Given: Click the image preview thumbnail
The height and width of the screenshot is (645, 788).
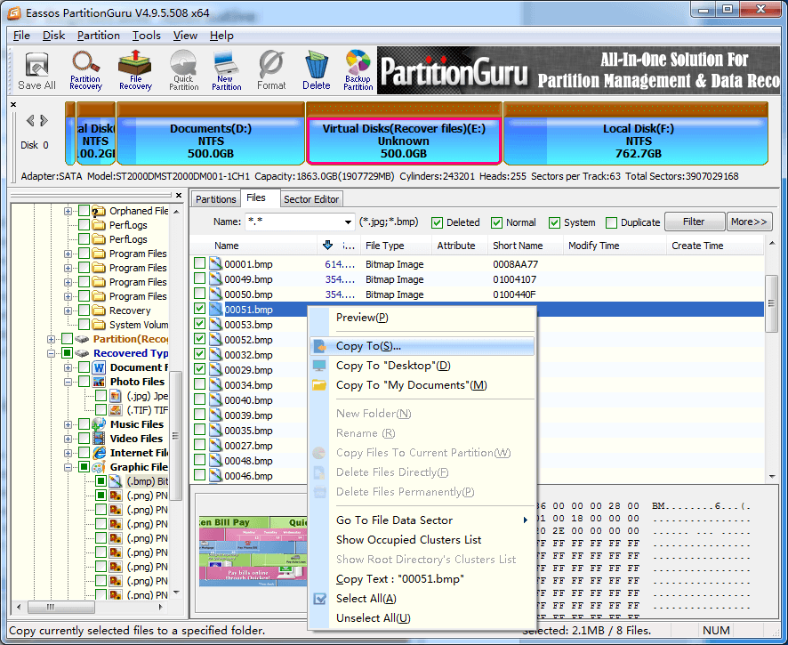Looking at the screenshot, I should pyautogui.click(x=253, y=552).
